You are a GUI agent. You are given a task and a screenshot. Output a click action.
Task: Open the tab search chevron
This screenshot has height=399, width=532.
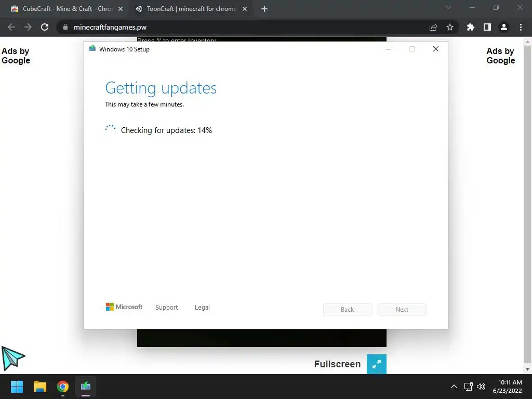[448, 7]
